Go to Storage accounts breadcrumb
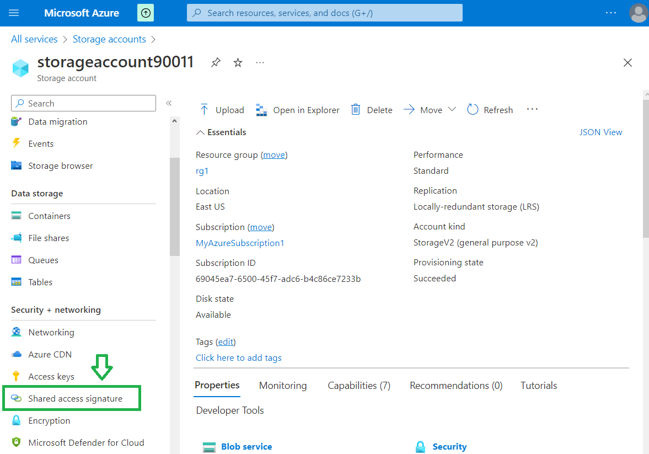Image resolution: width=649 pixels, height=454 pixels. click(x=109, y=39)
